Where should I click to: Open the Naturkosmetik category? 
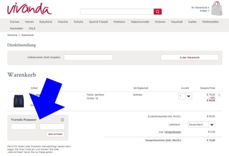click(x=140, y=22)
